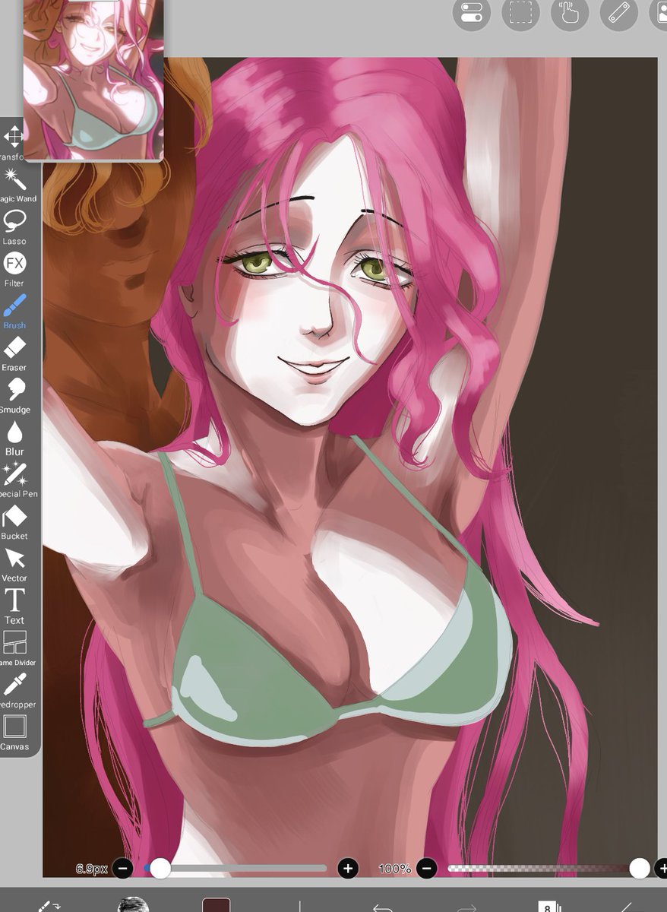667x912 pixels.
Task: Select the Bucket fill tool
Action: tap(14, 523)
